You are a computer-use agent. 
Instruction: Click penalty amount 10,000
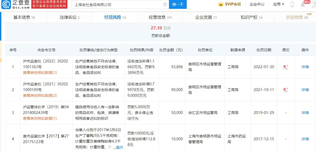coord(177,139)
